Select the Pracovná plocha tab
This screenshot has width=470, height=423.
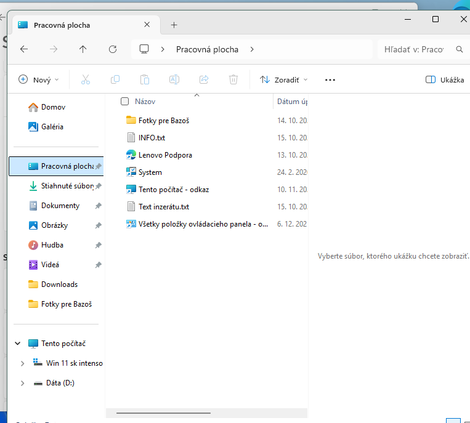click(86, 25)
